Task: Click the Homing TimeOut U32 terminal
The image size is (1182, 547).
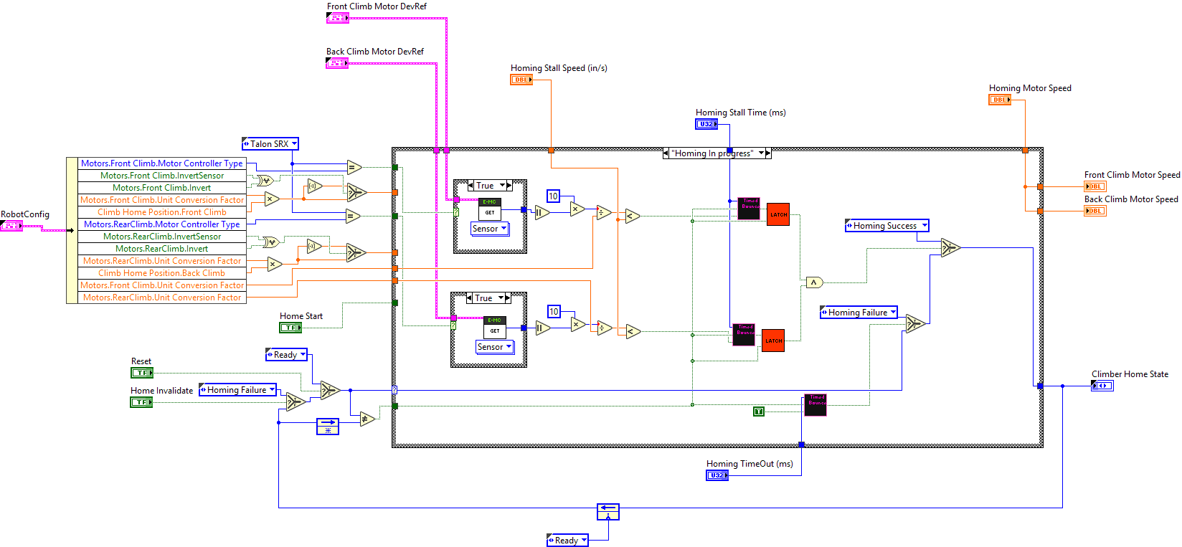Action: pyautogui.click(x=717, y=475)
